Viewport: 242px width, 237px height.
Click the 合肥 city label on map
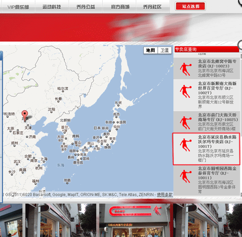click(x=28, y=156)
